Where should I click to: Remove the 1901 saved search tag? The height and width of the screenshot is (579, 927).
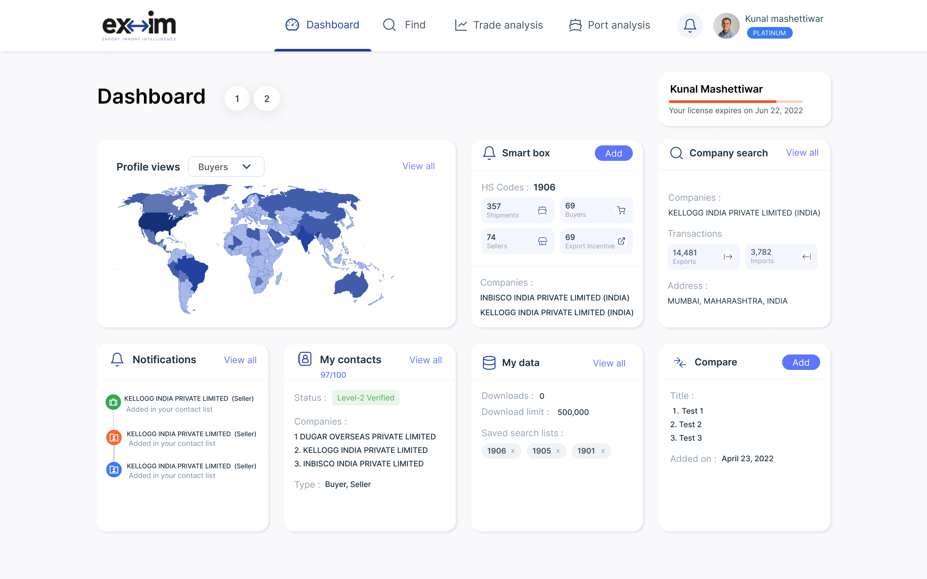[603, 451]
